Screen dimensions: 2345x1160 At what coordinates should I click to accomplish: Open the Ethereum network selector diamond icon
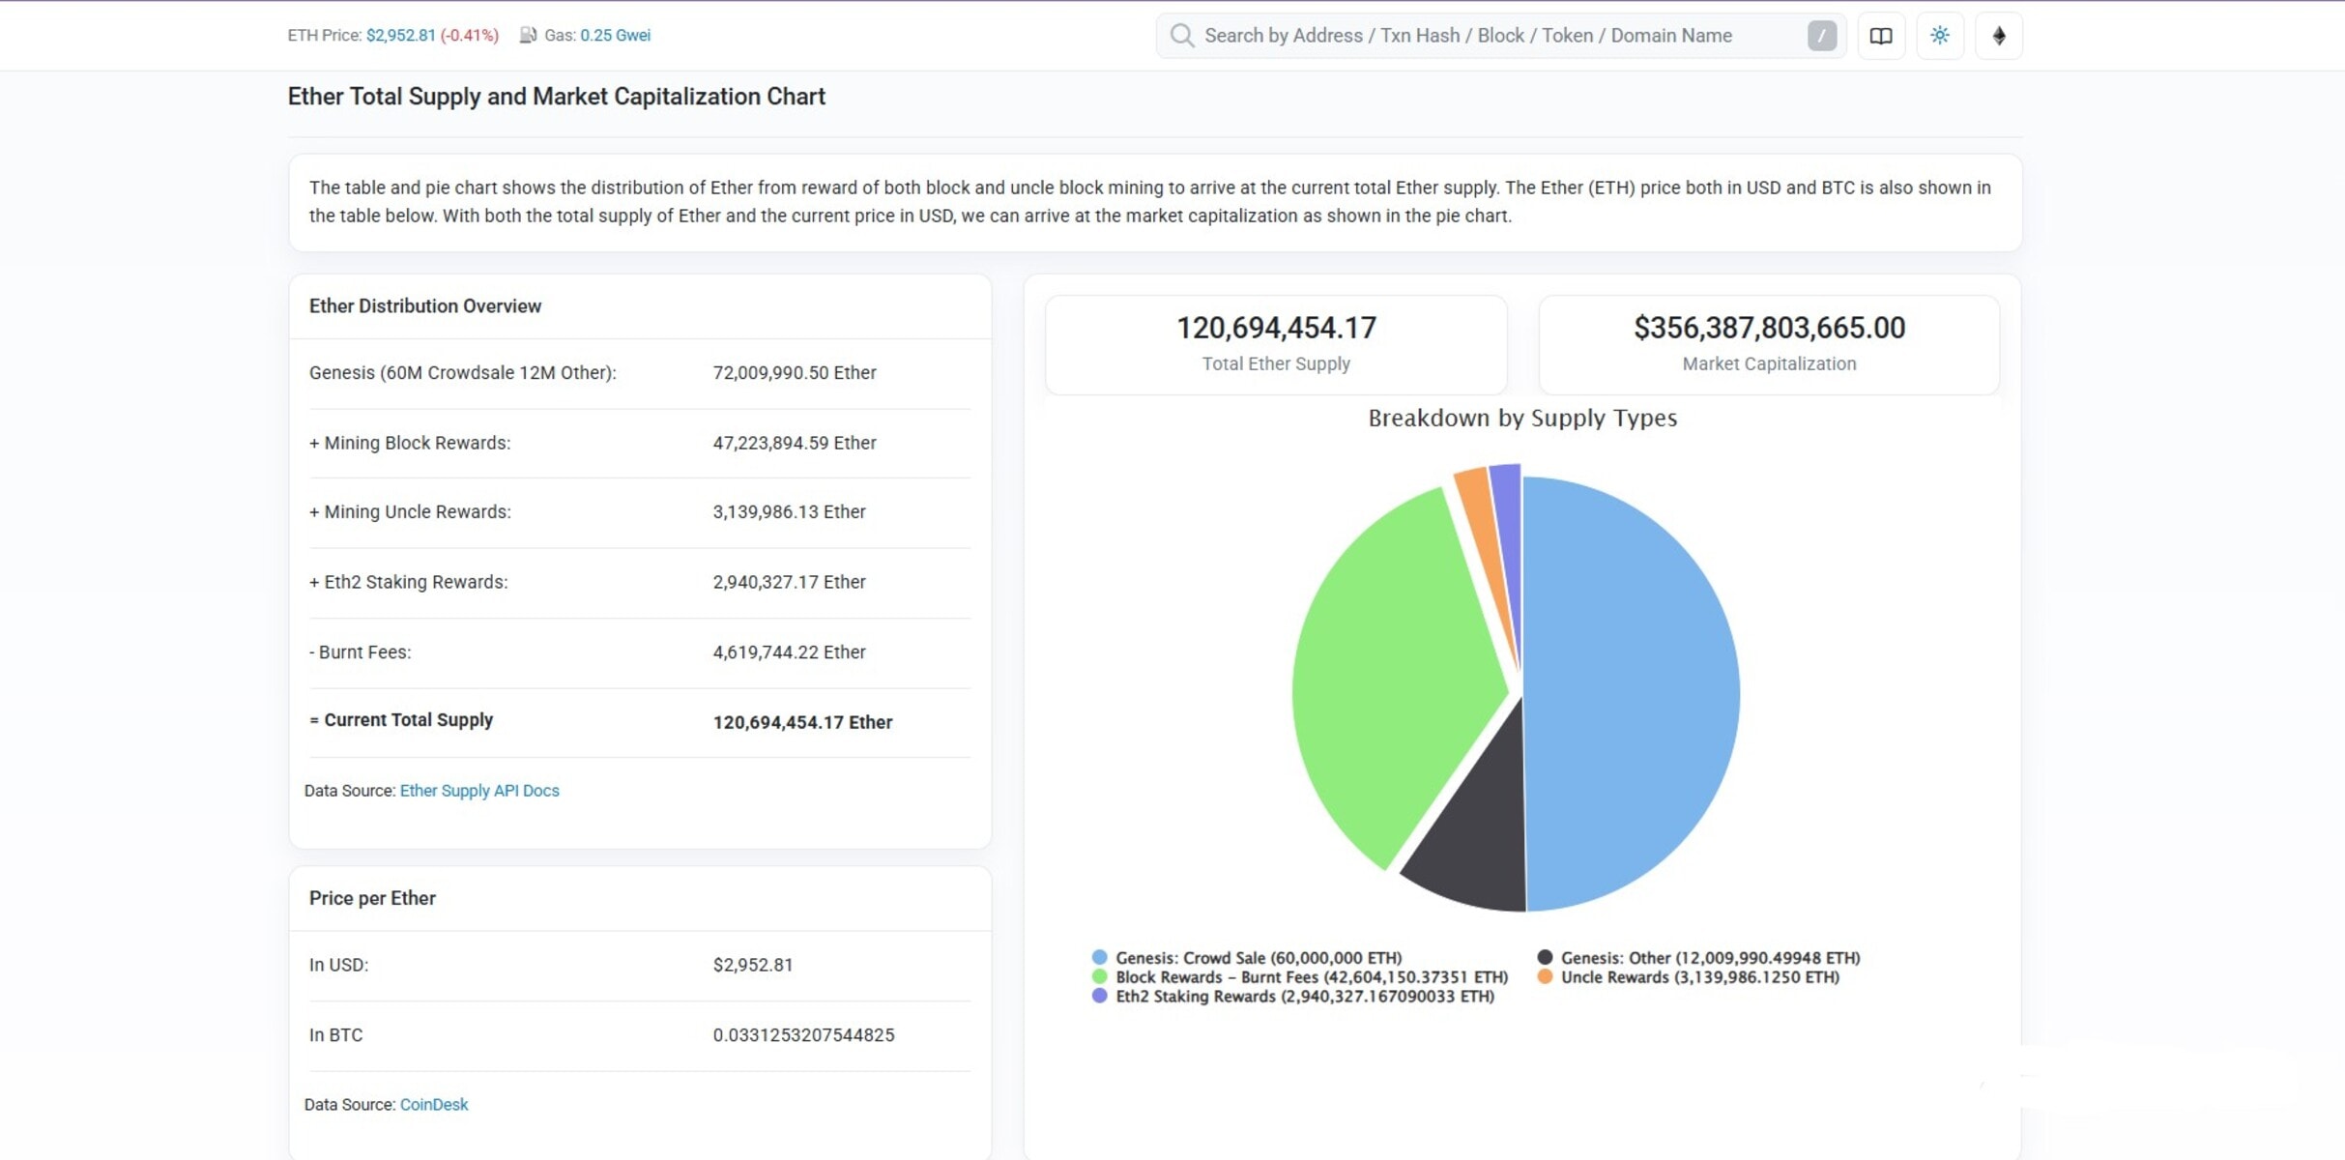(x=1999, y=35)
